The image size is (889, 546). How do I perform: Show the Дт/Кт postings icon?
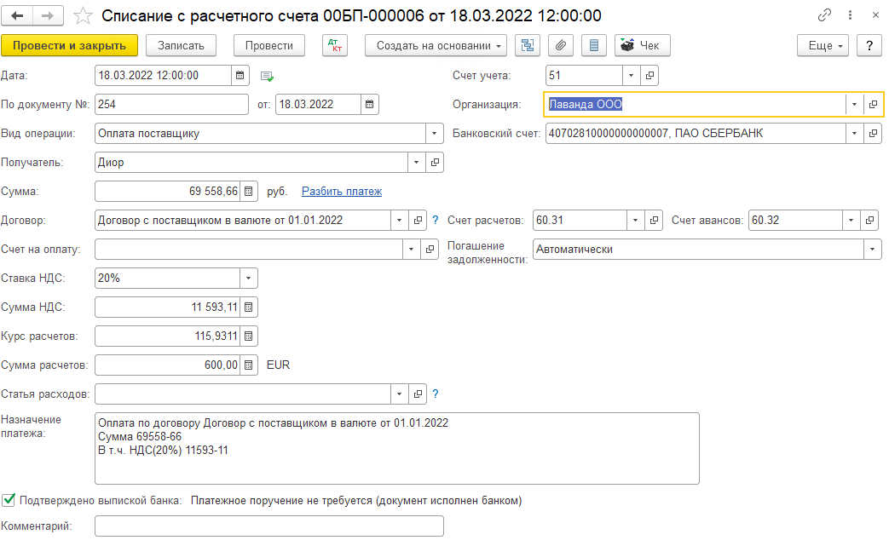(335, 46)
